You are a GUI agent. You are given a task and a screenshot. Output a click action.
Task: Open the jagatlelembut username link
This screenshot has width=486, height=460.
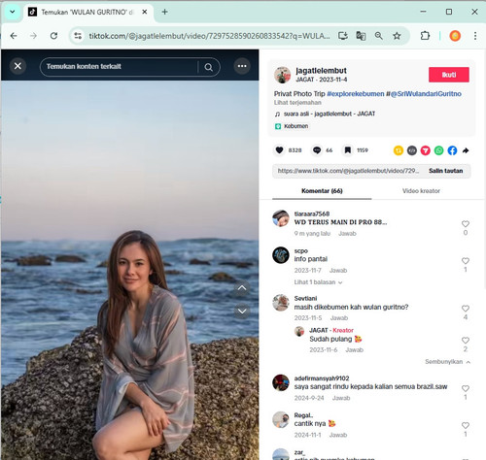coord(321,71)
